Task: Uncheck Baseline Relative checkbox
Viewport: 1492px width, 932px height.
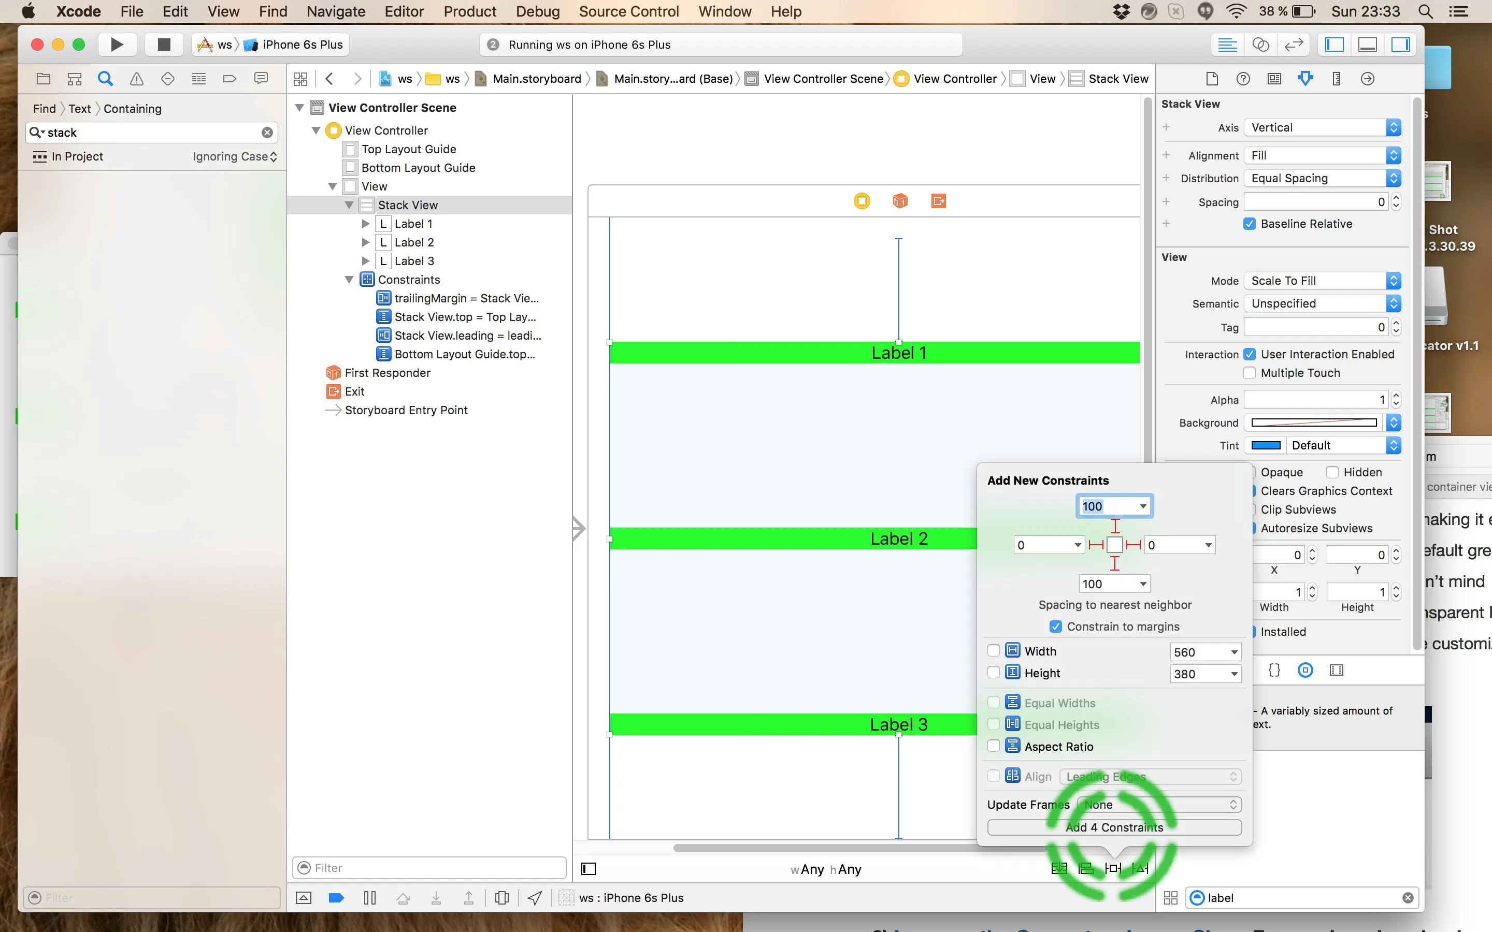Action: click(1249, 224)
